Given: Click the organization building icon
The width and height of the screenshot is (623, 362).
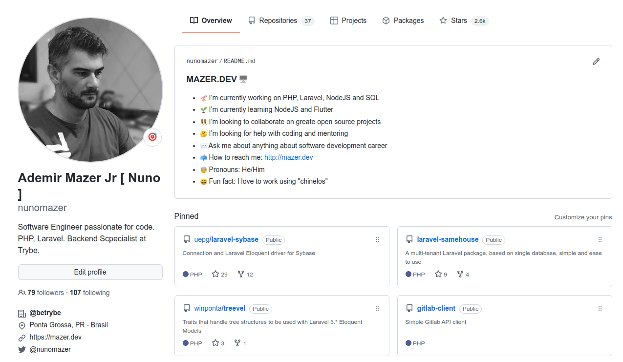Looking at the screenshot, I should (21, 313).
